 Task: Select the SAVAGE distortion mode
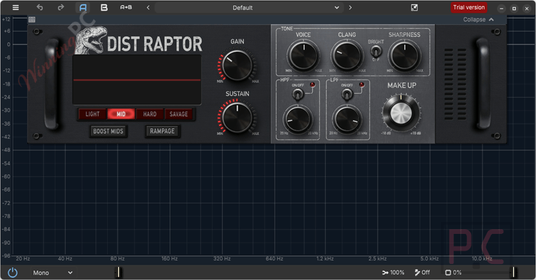[x=179, y=114]
